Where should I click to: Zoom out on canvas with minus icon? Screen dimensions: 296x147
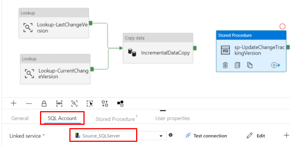[29, 103]
